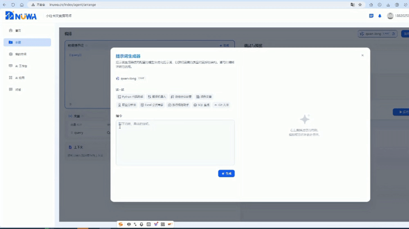Click the microphone voice input icon
This screenshot has width=409, height=229.
coord(142,225)
